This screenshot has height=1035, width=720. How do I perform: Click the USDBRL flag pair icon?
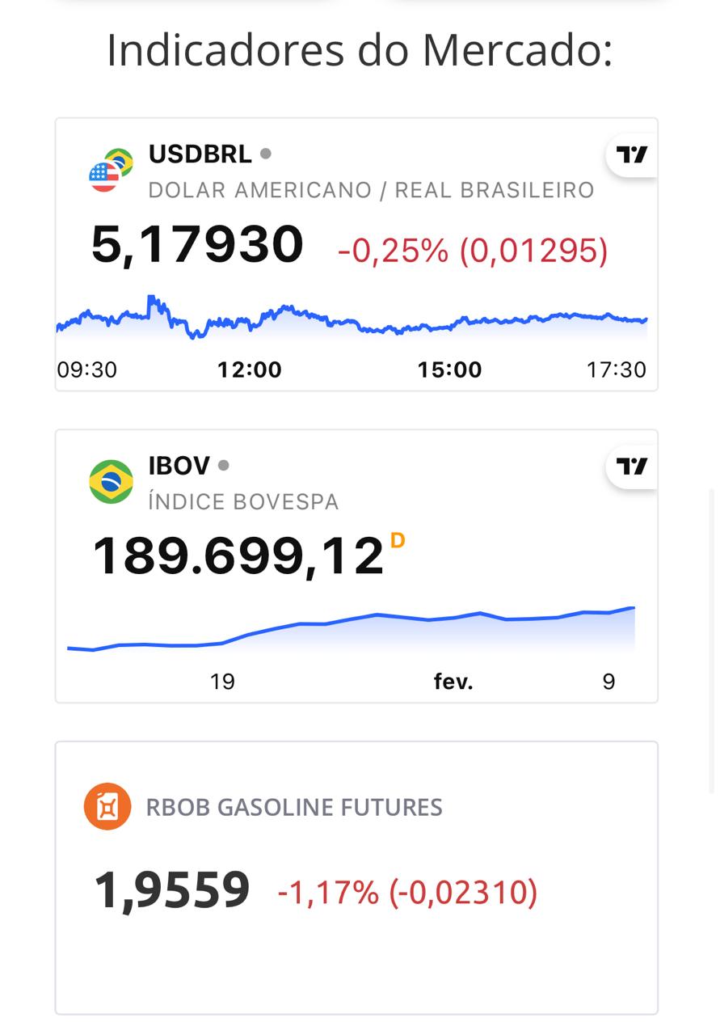coord(111,170)
